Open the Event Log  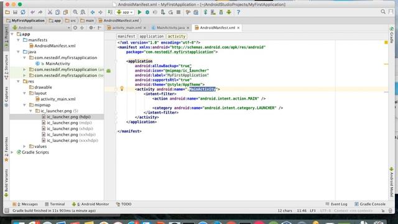tap(336, 204)
